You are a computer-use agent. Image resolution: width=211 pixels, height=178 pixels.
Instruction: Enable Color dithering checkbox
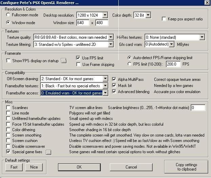(8, 130)
